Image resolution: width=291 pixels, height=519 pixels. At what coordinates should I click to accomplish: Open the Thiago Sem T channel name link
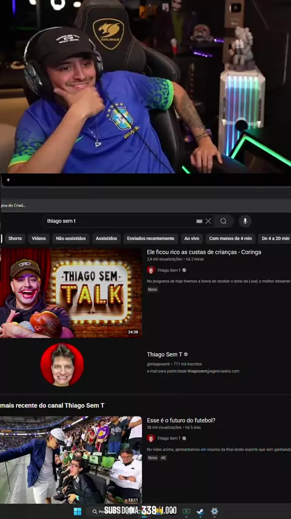(164, 354)
